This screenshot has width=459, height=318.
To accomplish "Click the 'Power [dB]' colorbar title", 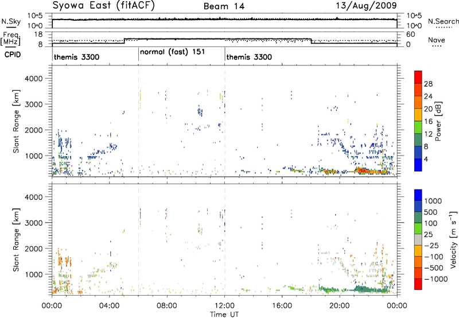I will click(x=438, y=121).
